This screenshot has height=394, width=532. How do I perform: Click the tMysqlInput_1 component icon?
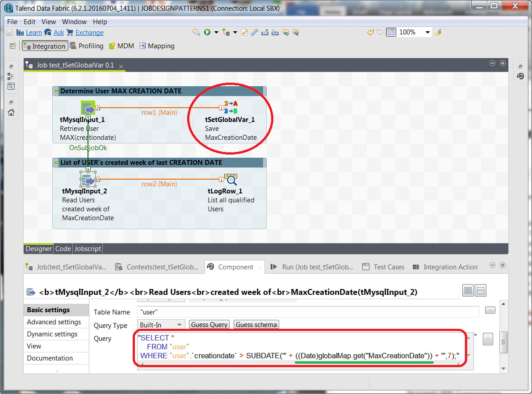88,108
